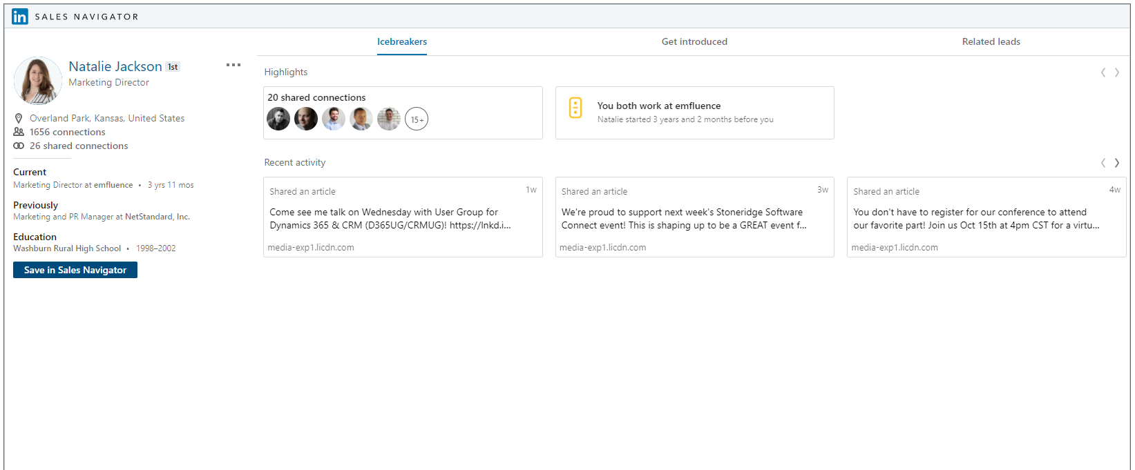This screenshot has height=470, width=1135.
Task: Open NetStandard, Inc. company link
Action: tap(158, 217)
